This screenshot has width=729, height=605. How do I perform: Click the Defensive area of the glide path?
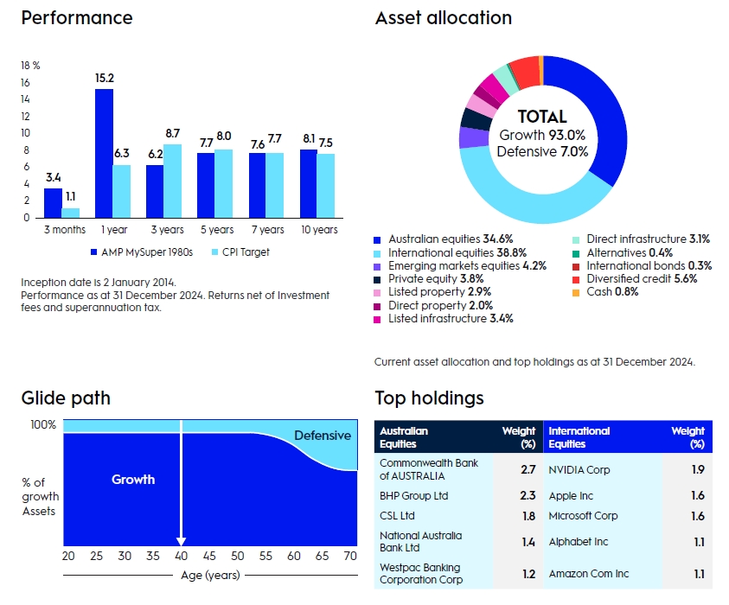point(322,436)
